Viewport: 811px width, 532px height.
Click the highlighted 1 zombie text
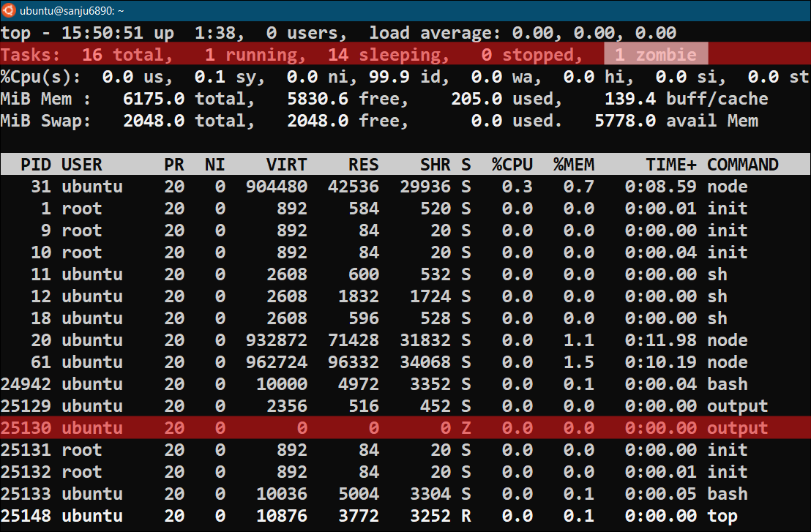tap(655, 53)
